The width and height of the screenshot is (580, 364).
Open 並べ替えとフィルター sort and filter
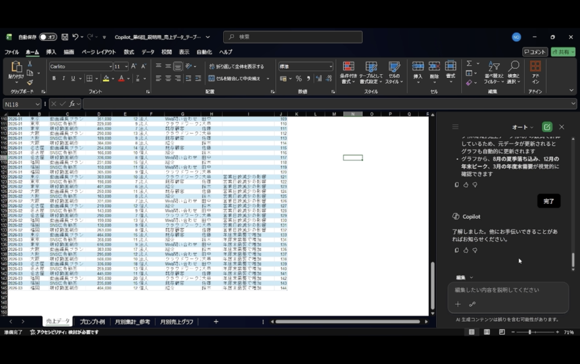point(494,72)
